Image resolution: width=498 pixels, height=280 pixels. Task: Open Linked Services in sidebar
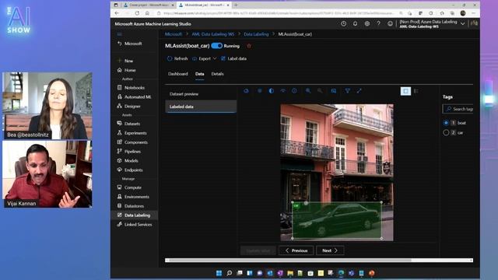click(135, 225)
